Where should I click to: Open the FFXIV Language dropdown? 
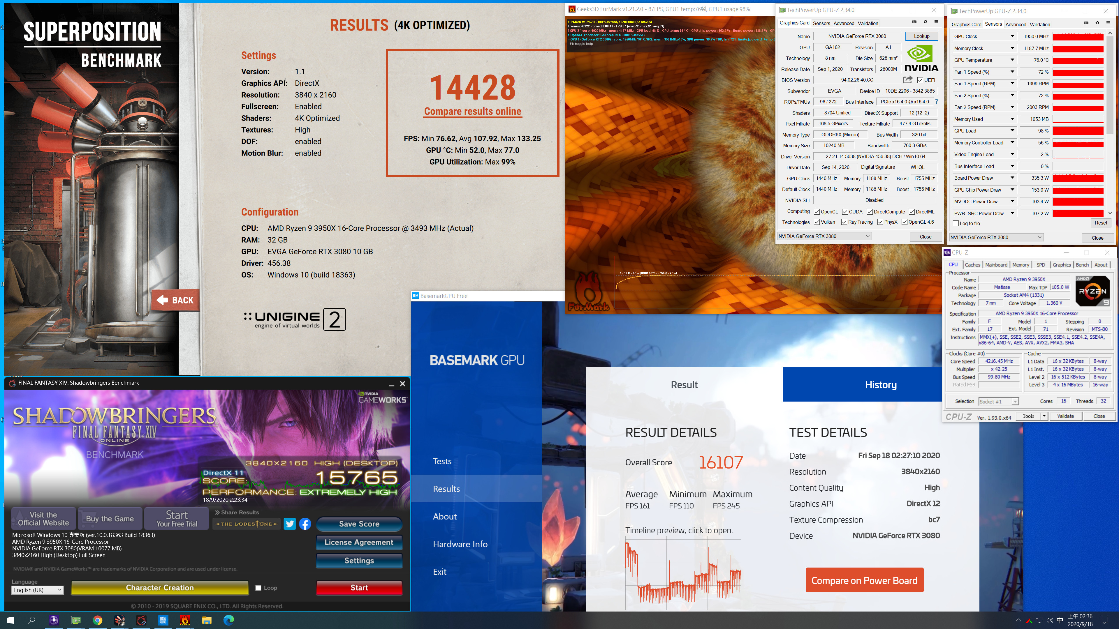(37, 590)
